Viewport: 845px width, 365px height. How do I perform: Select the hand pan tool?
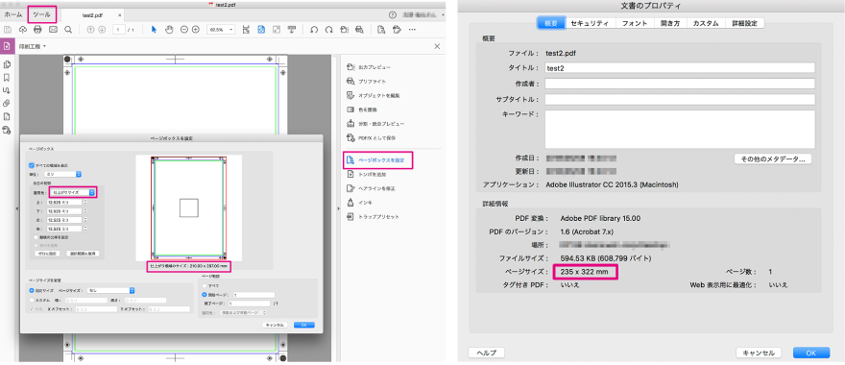pyautogui.click(x=169, y=29)
